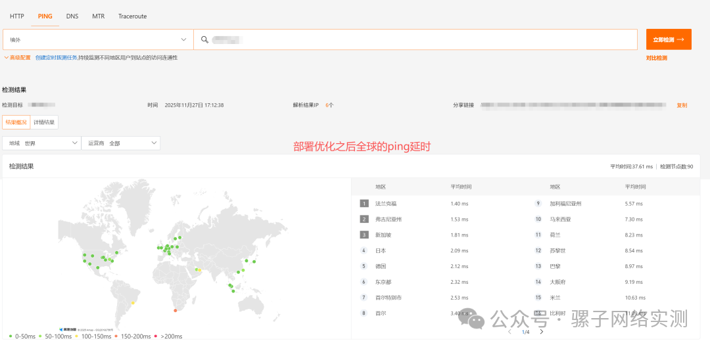Screen dimensions: 710x347
Task: Select the 日本 region row
Action: [438, 250]
